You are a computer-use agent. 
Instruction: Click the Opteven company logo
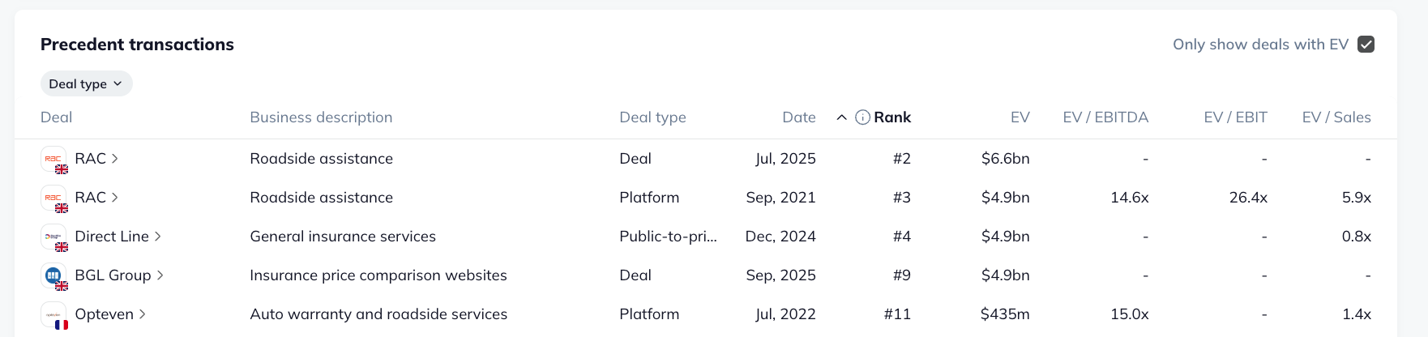click(x=53, y=314)
